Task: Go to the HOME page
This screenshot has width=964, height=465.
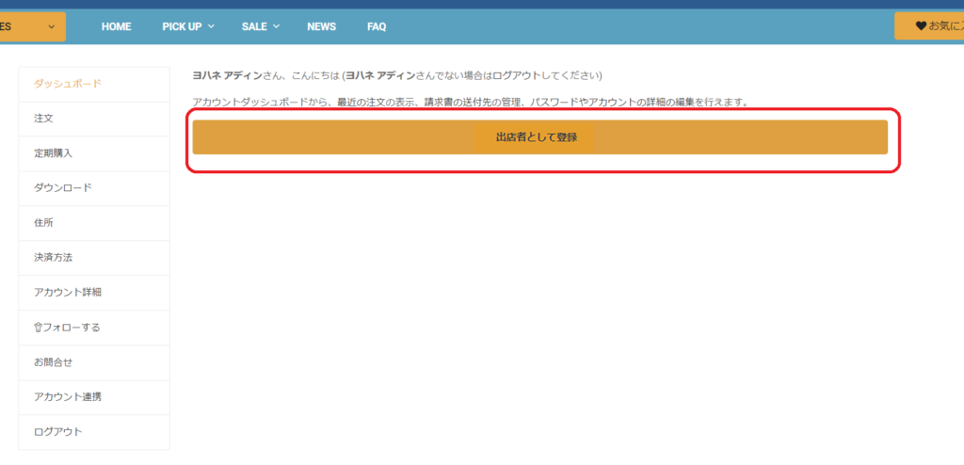Action: [x=116, y=26]
